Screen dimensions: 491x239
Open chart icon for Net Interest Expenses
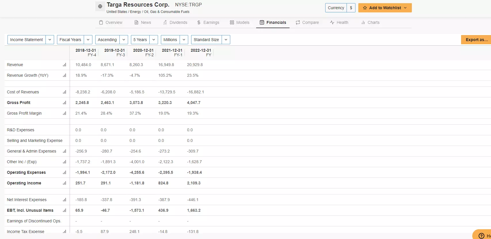64,200
